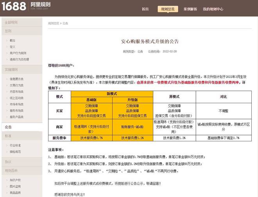Click the 新模式 table header cell
This screenshot has width=258, height=197.
click(112, 94)
